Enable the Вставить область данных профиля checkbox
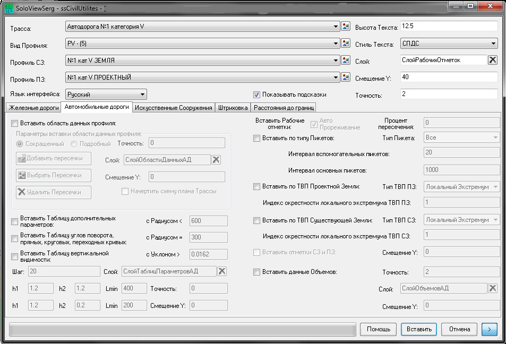The height and width of the screenshot is (344, 506). 15,123
